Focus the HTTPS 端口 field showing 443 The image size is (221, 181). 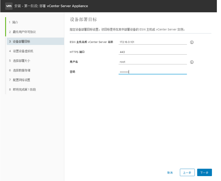coord(153,52)
